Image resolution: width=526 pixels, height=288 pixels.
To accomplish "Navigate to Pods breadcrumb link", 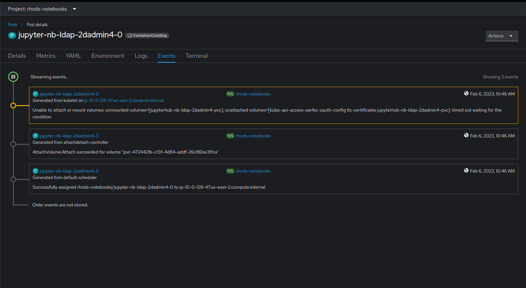I will (13, 25).
